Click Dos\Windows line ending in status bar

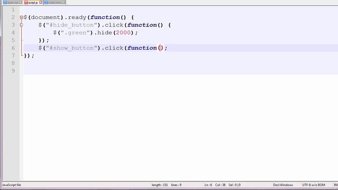click(283, 185)
